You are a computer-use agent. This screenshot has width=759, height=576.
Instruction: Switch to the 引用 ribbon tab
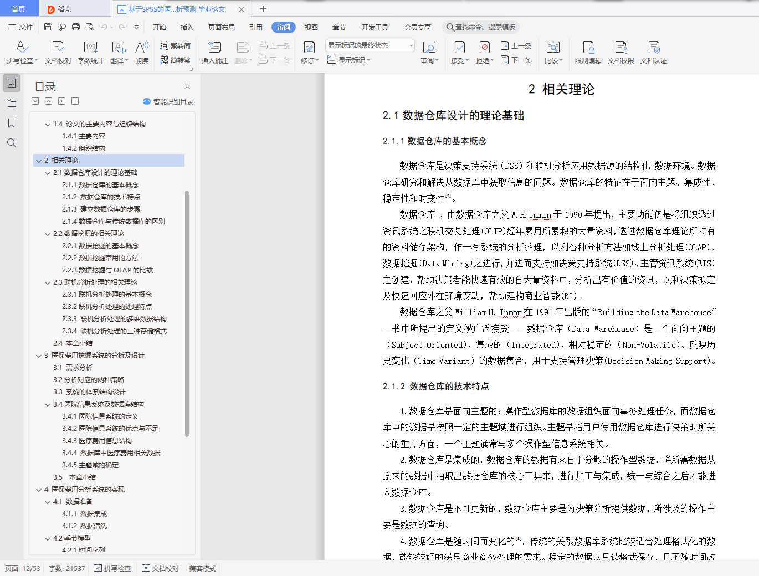click(x=256, y=27)
